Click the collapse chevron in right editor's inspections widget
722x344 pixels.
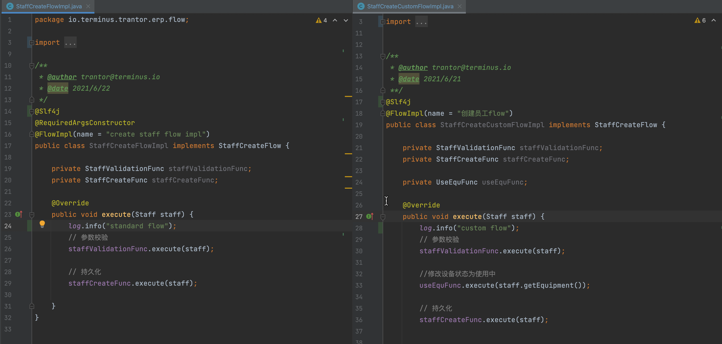(x=714, y=20)
